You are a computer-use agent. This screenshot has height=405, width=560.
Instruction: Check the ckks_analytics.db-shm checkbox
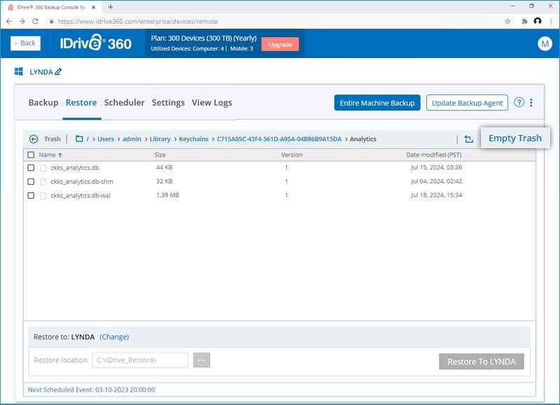point(31,182)
